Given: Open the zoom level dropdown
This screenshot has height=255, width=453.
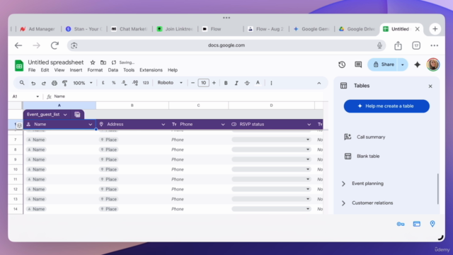Looking at the screenshot, I should click(83, 83).
